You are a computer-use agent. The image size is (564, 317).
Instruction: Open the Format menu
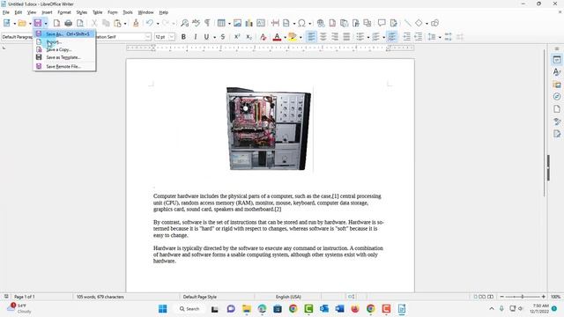64,12
